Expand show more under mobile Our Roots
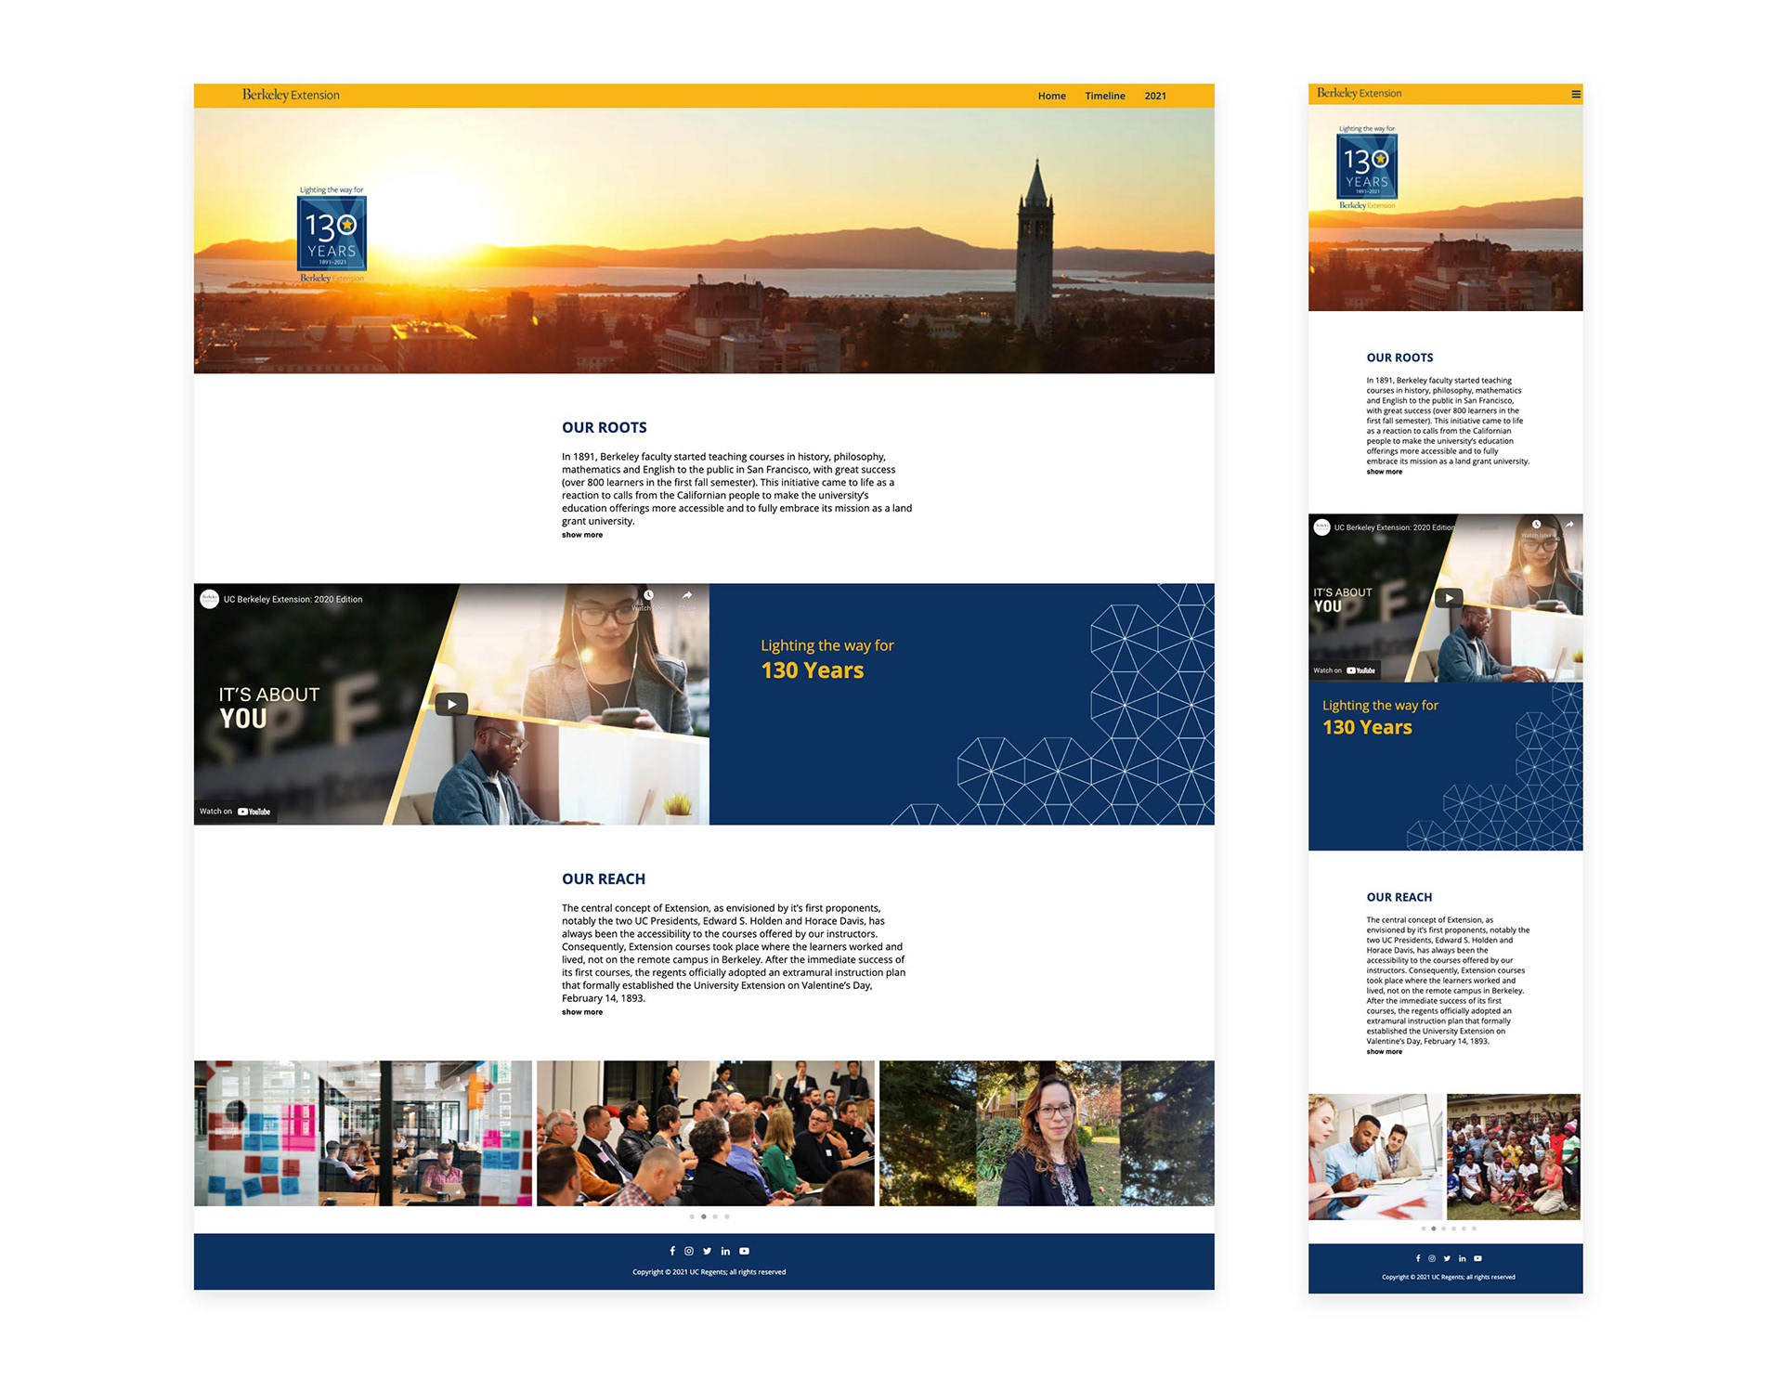The width and height of the screenshot is (1783, 1378). pyautogui.click(x=1384, y=472)
